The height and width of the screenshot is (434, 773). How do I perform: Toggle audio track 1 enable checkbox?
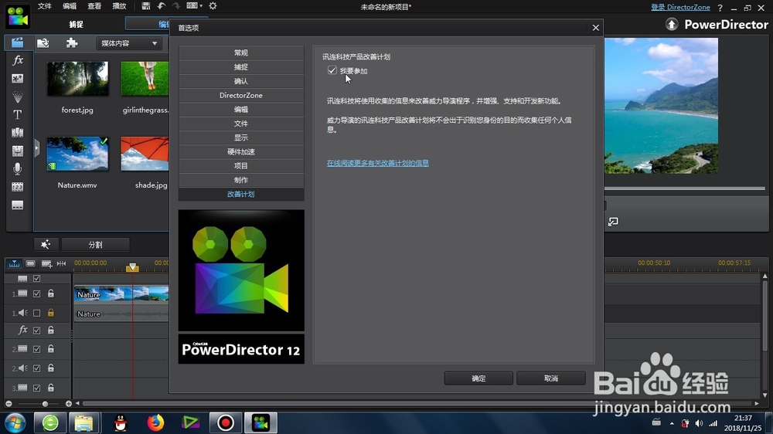coord(36,313)
